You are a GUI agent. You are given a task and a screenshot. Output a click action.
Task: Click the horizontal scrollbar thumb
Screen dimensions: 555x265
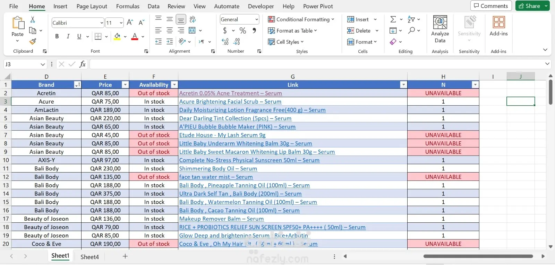point(478,256)
